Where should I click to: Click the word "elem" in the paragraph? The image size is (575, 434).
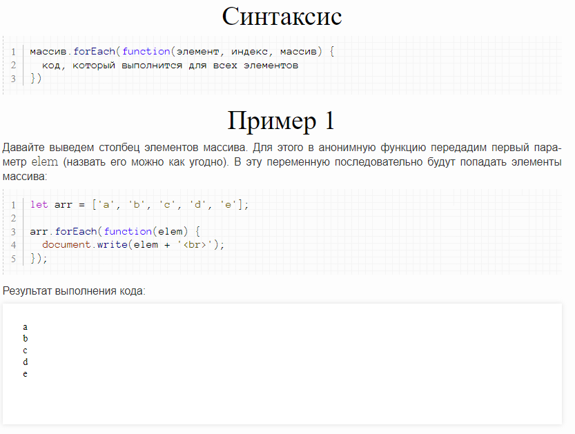(x=45, y=161)
